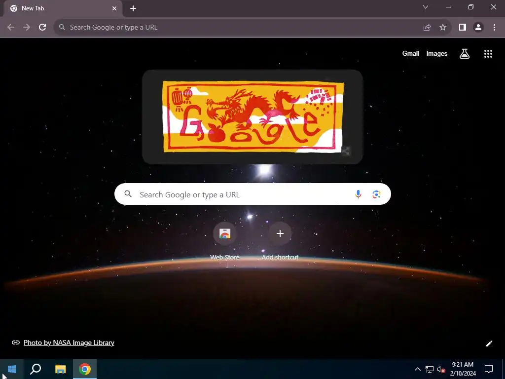Open the tab search dropdown arrow
The image size is (505, 379).
(x=426, y=7)
